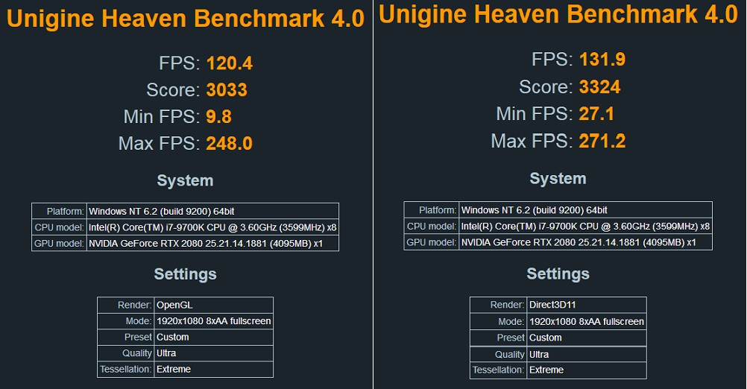The height and width of the screenshot is (389, 747).
Task: Click the Settings heading in right panel
Action: coord(558,273)
